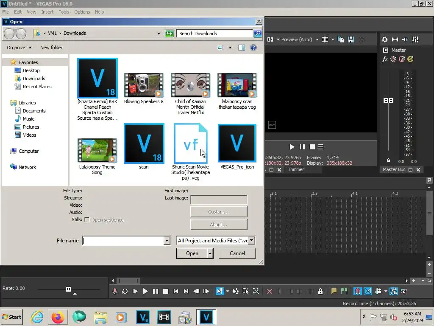
Task: Open Master FX button
Action: click(385, 59)
